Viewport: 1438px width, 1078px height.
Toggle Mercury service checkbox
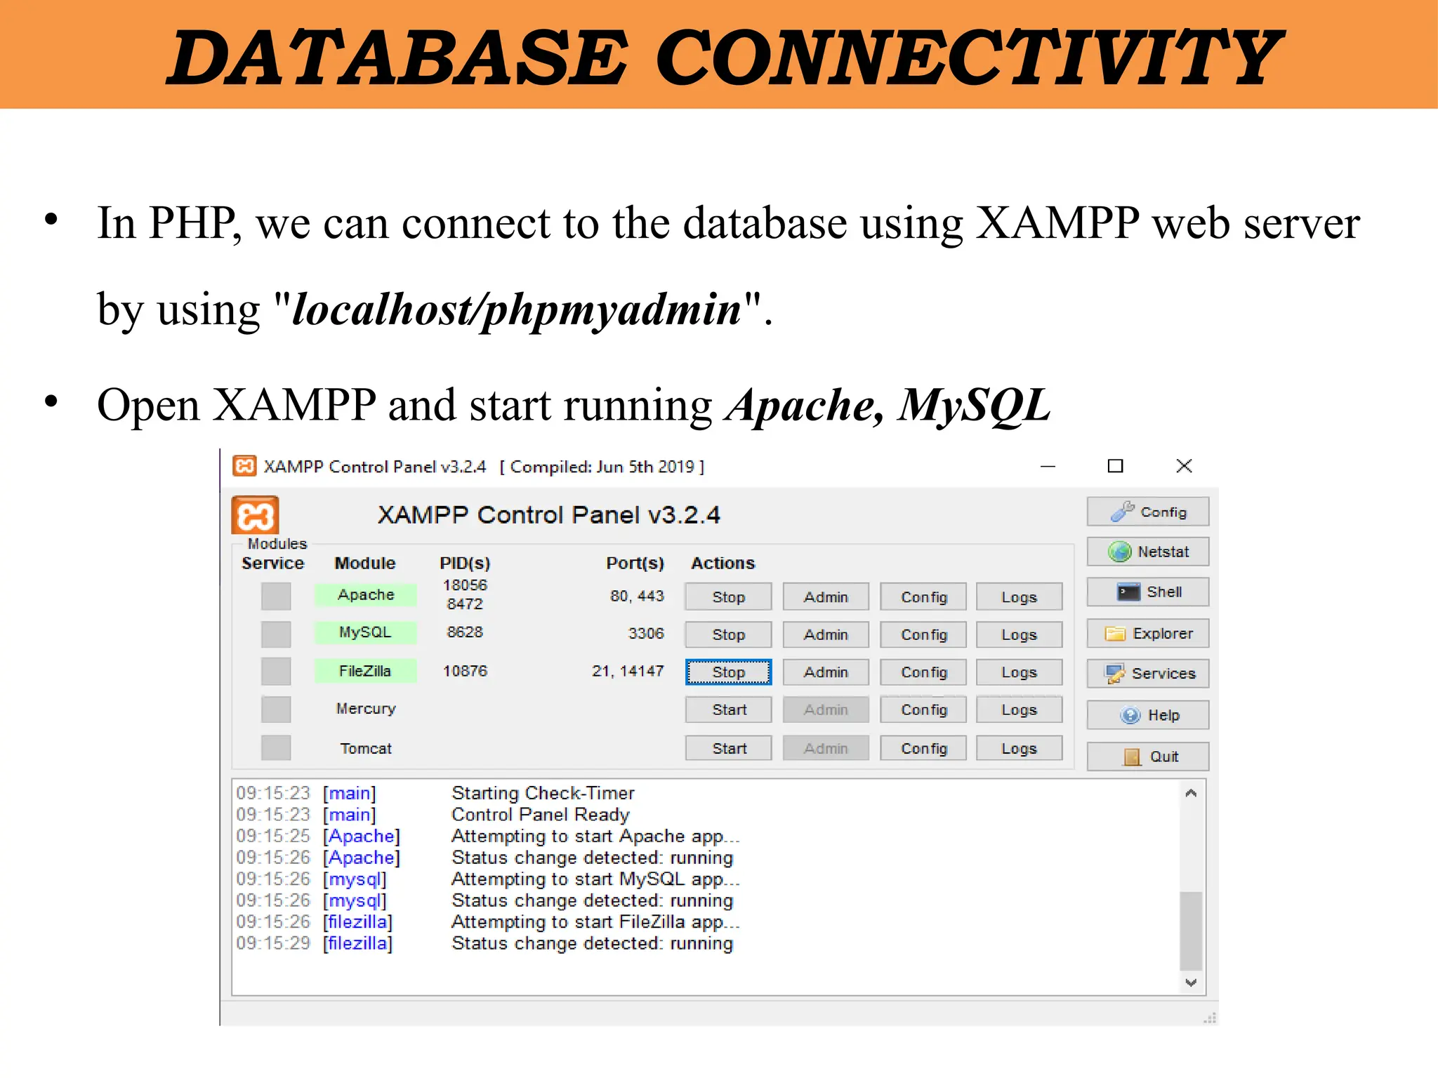276,709
